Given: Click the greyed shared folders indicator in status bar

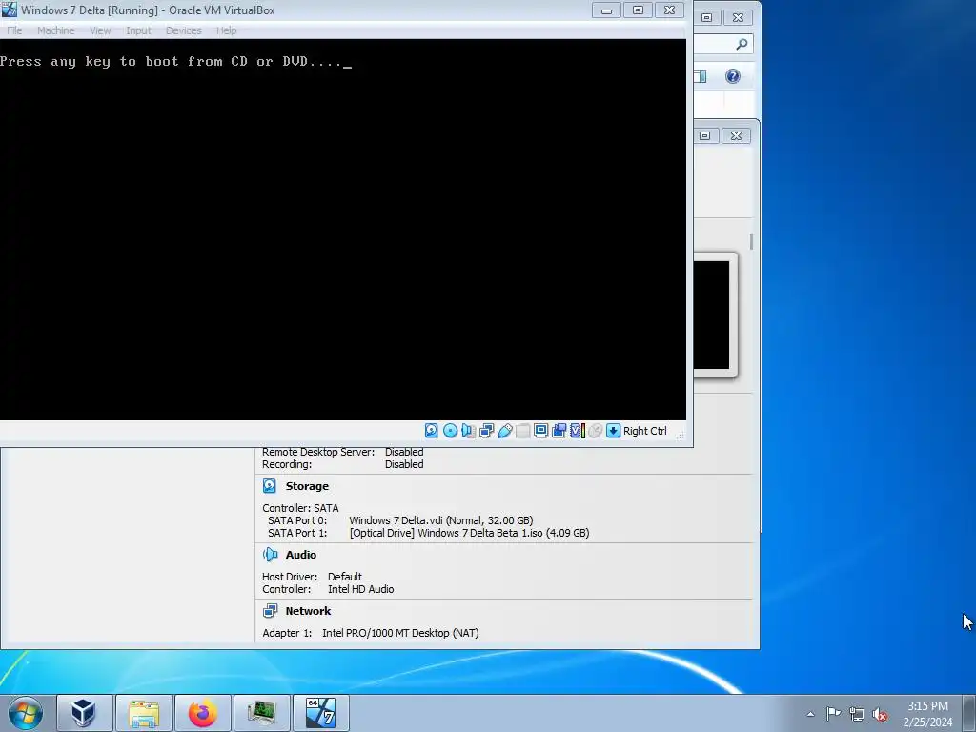Looking at the screenshot, I should coord(523,431).
